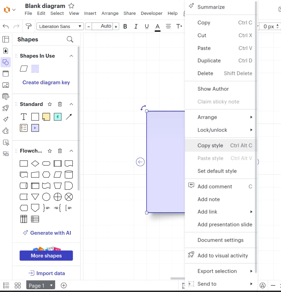Select the Shapes panel icon in the sidebar
Viewport: 281px width, 292px height.
point(6,62)
